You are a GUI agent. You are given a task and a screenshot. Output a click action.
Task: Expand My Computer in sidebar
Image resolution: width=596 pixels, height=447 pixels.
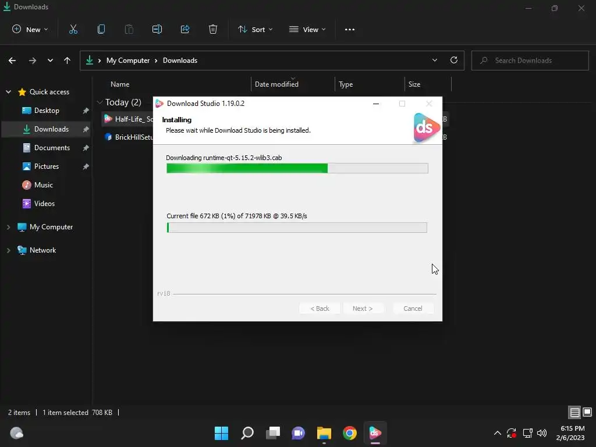coord(8,227)
